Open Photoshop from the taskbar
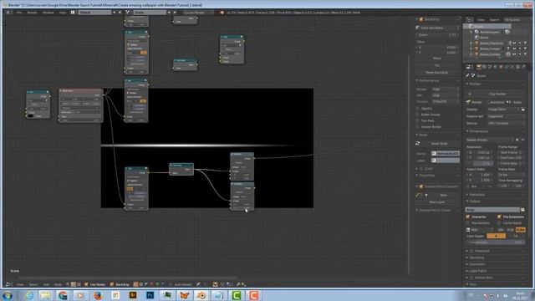 click(x=150, y=295)
